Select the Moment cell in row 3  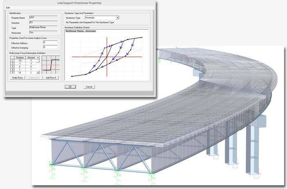pos(31,66)
